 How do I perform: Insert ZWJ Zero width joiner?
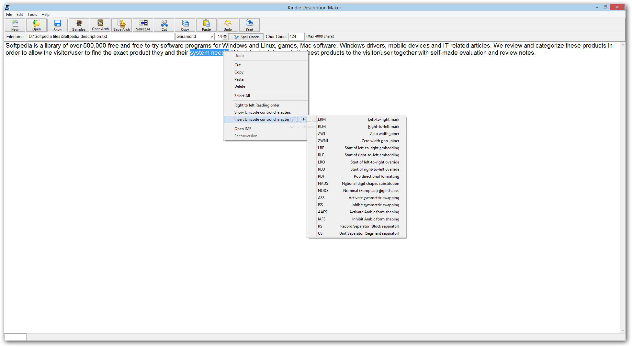coord(356,134)
